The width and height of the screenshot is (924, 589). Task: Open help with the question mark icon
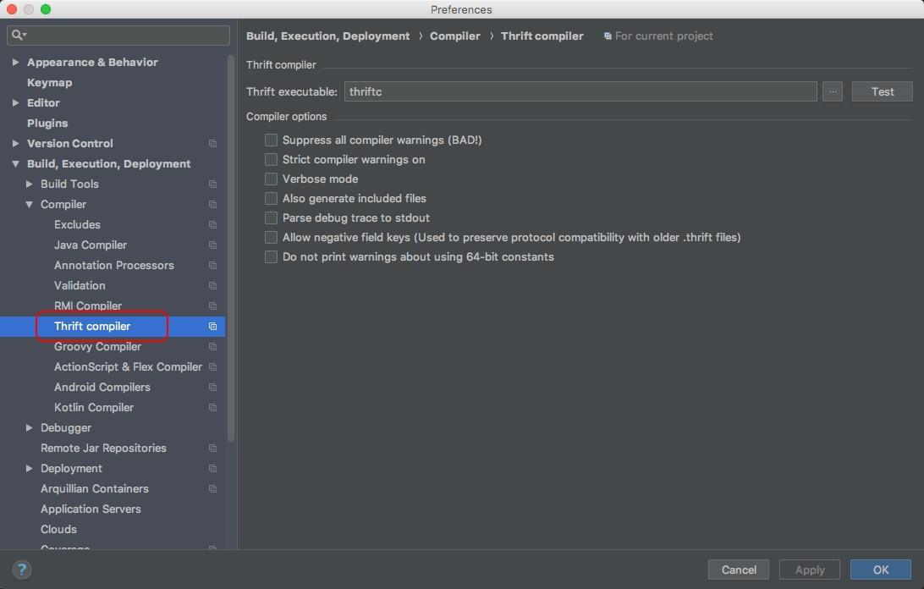(x=22, y=570)
